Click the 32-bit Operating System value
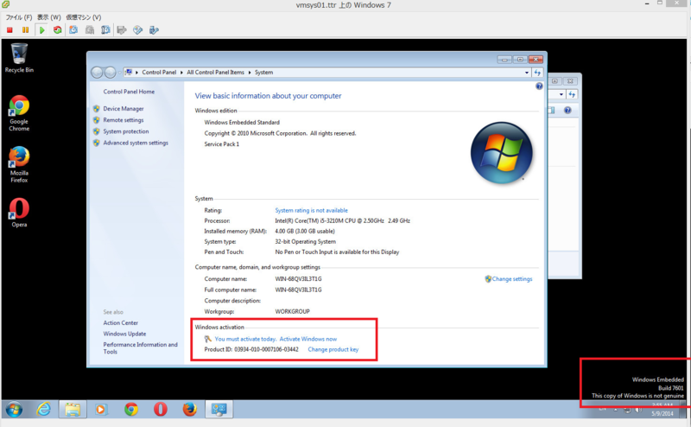The image size is (691, 427). point(306,242)
